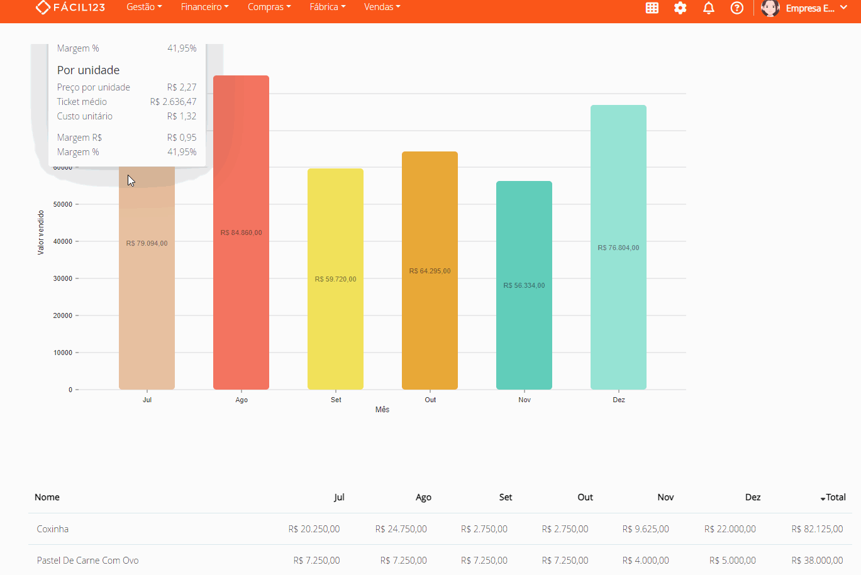Click the help question mark icon

coord(737,8)
